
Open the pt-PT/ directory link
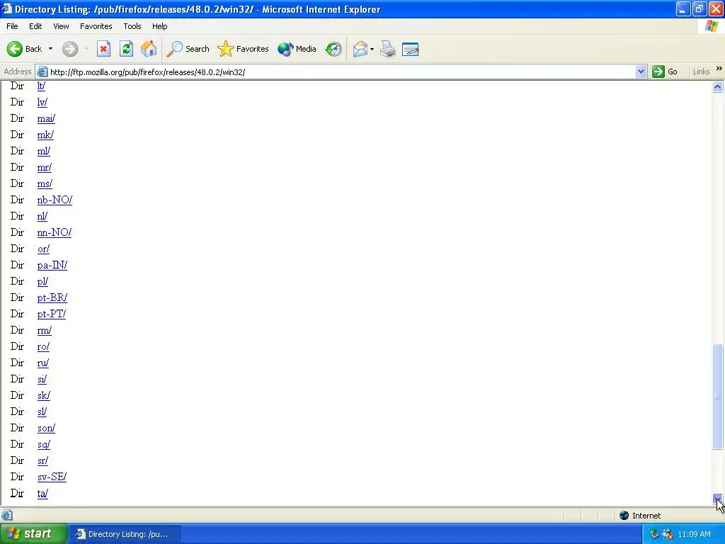(x=52, y=314)
